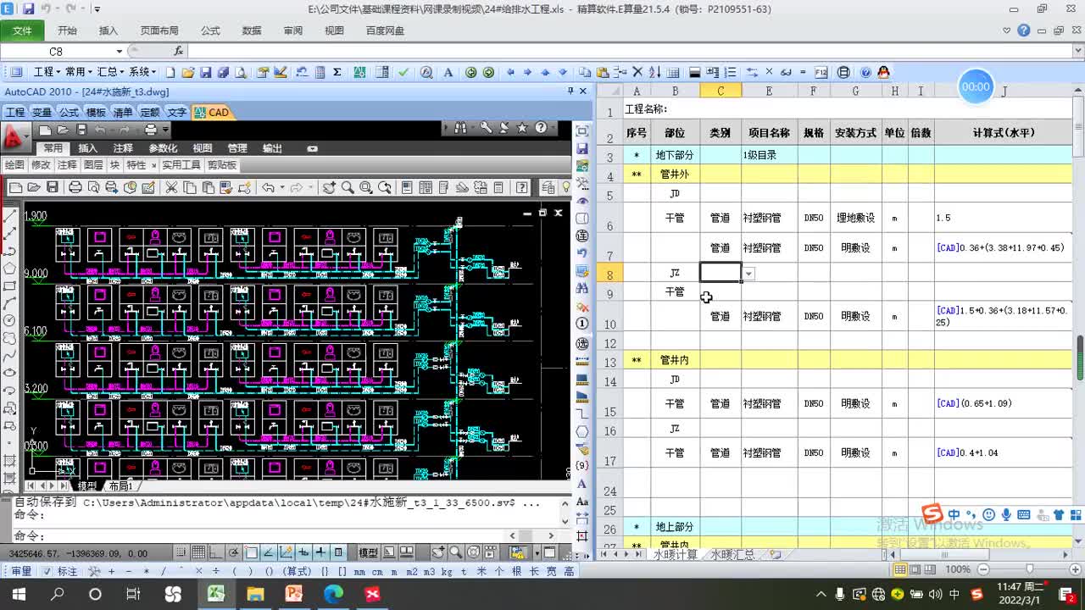Screen dimensions: 1085x610
Task: Click the save disk icon in AutoCAD standard toolbar
Action: click(x=53, y=187)
